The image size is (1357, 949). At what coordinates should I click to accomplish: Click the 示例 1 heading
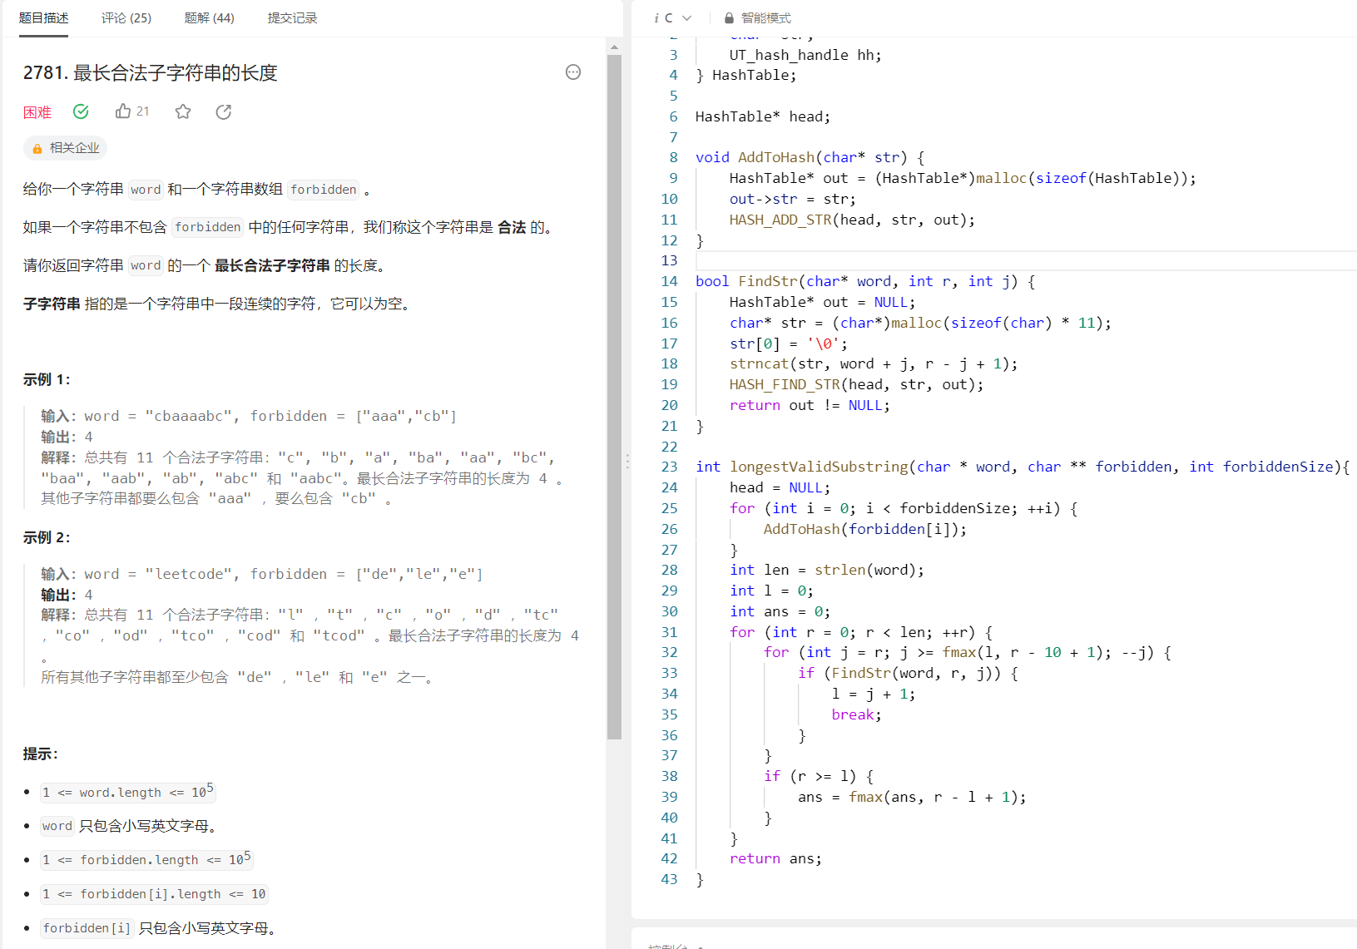47,380
